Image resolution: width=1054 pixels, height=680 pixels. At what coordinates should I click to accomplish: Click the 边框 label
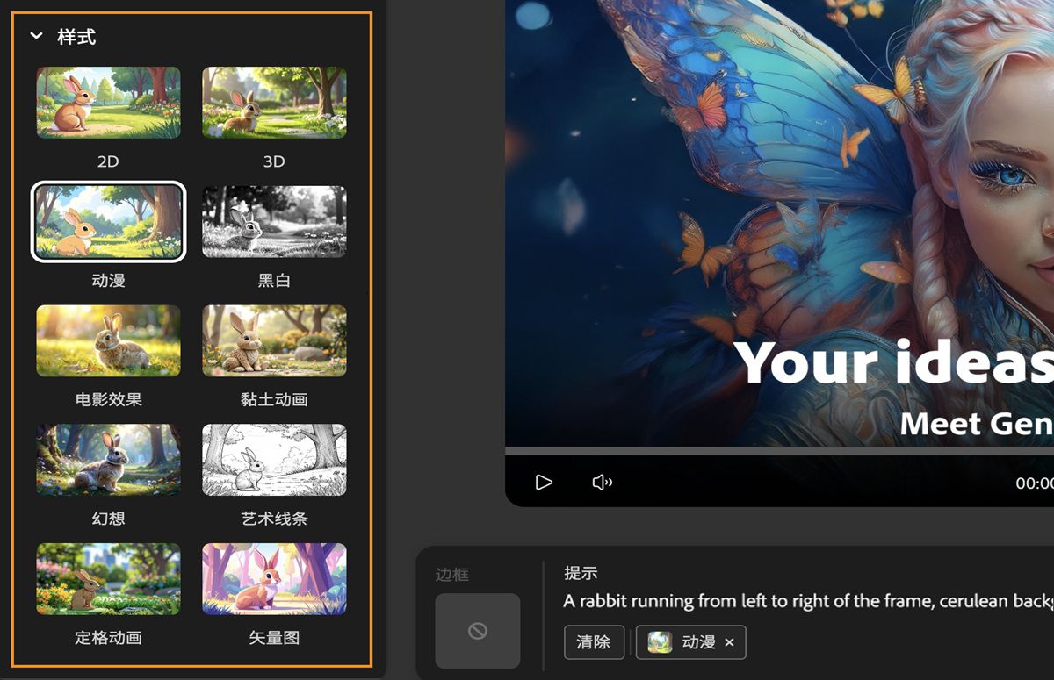(452, 575)
